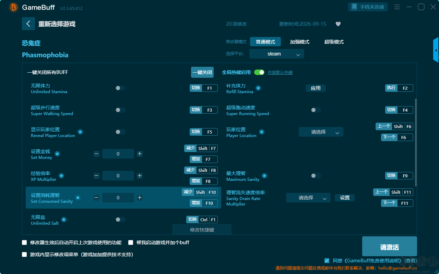Viewport: 439px width, 274px height.
Task: Decrease Set Consumed Sanity with minus button
Action: [96, 198]
